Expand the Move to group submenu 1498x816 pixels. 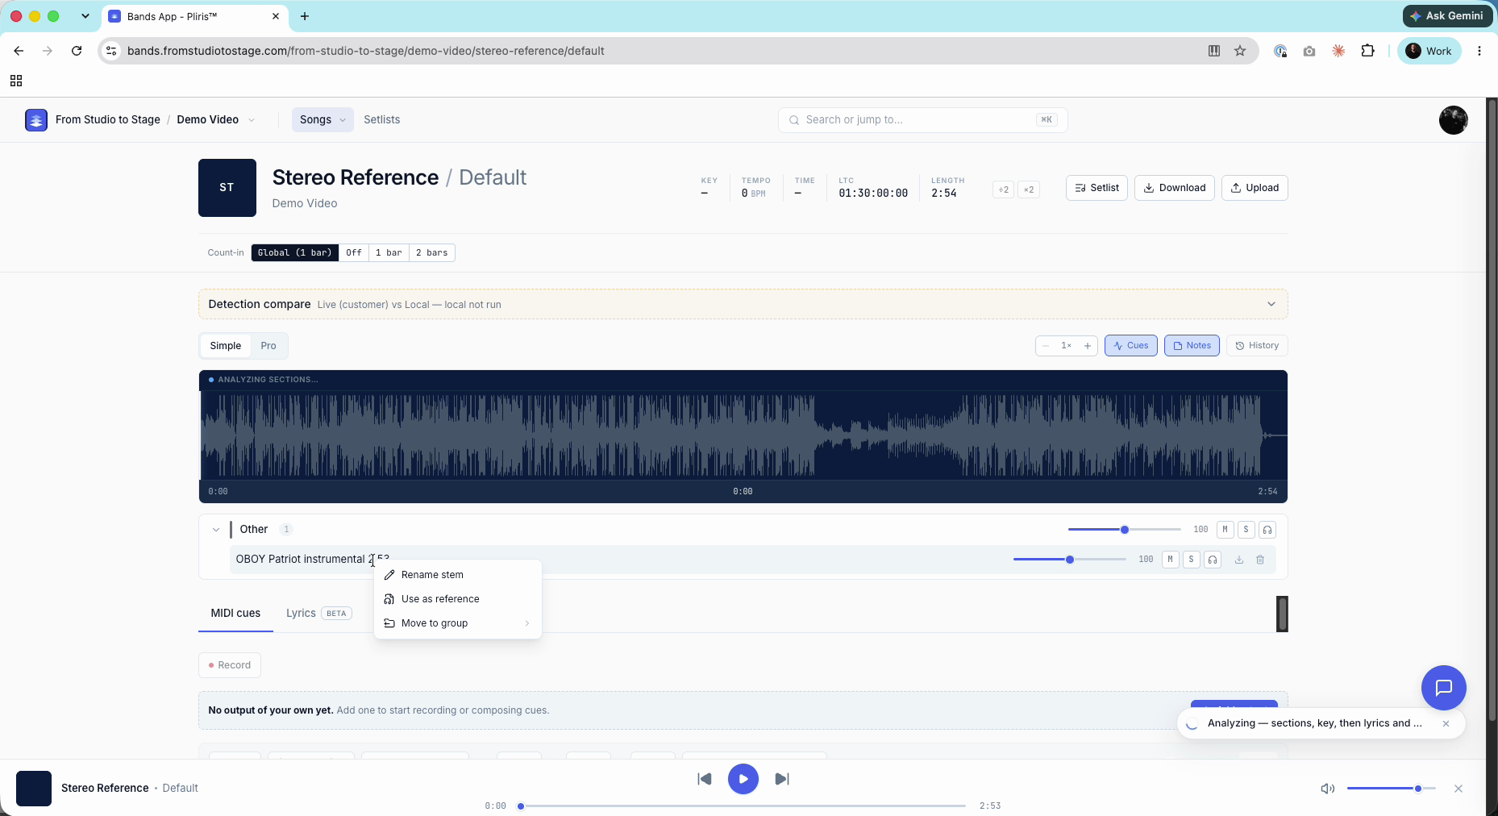pos(458,623)
